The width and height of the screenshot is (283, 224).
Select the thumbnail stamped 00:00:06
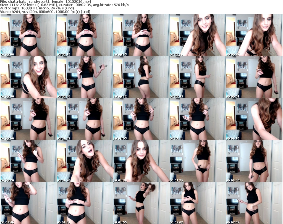tap(28, 35)
